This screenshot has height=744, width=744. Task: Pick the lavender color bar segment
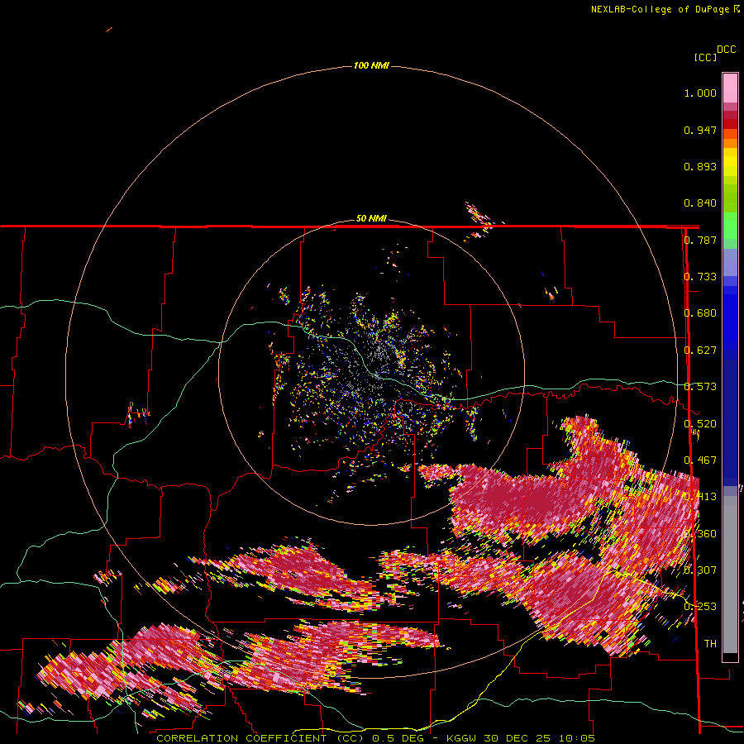click(x=730, y=262)
